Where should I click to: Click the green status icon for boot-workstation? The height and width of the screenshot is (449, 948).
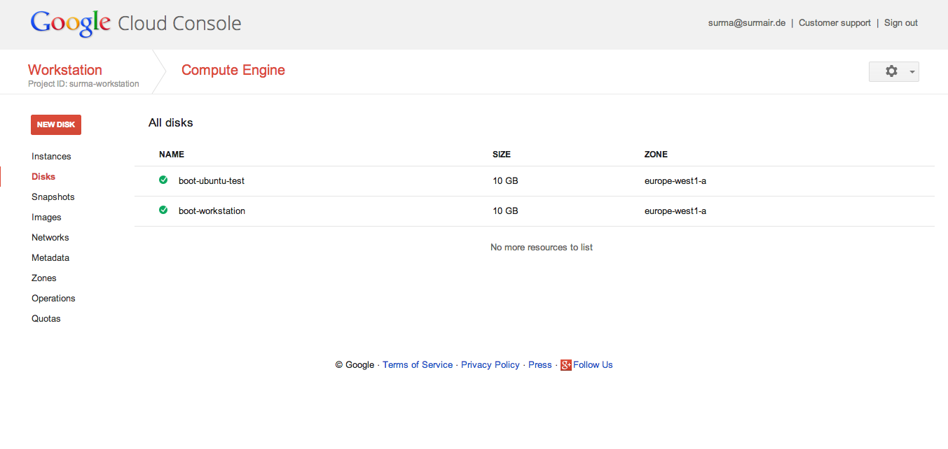163,210
